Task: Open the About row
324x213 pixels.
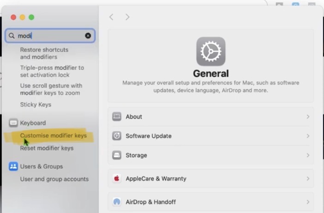Action: (211, 117)
